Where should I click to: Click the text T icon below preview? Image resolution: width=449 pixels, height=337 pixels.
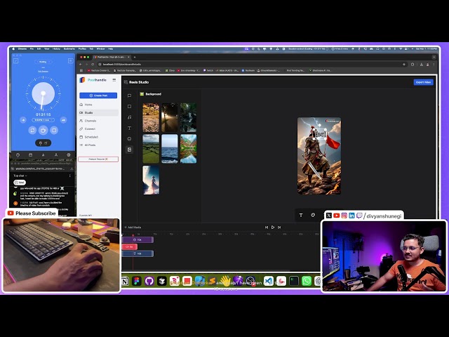[301, 216]
